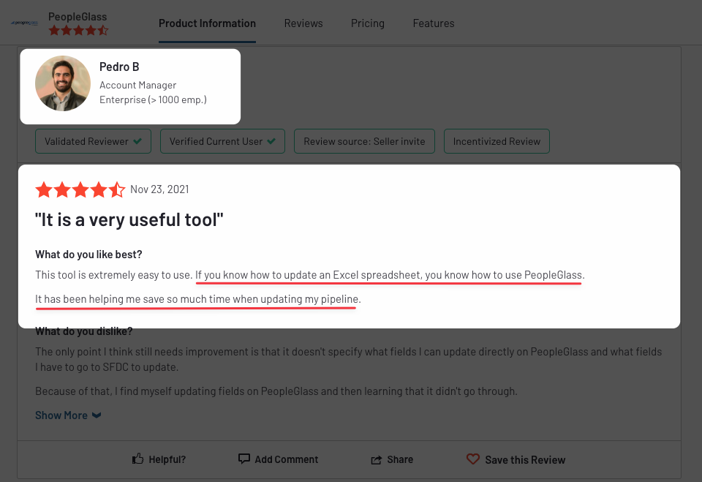Click the sentence about updating my pipeline
This screenshot has width=702, height=482.
198,299
